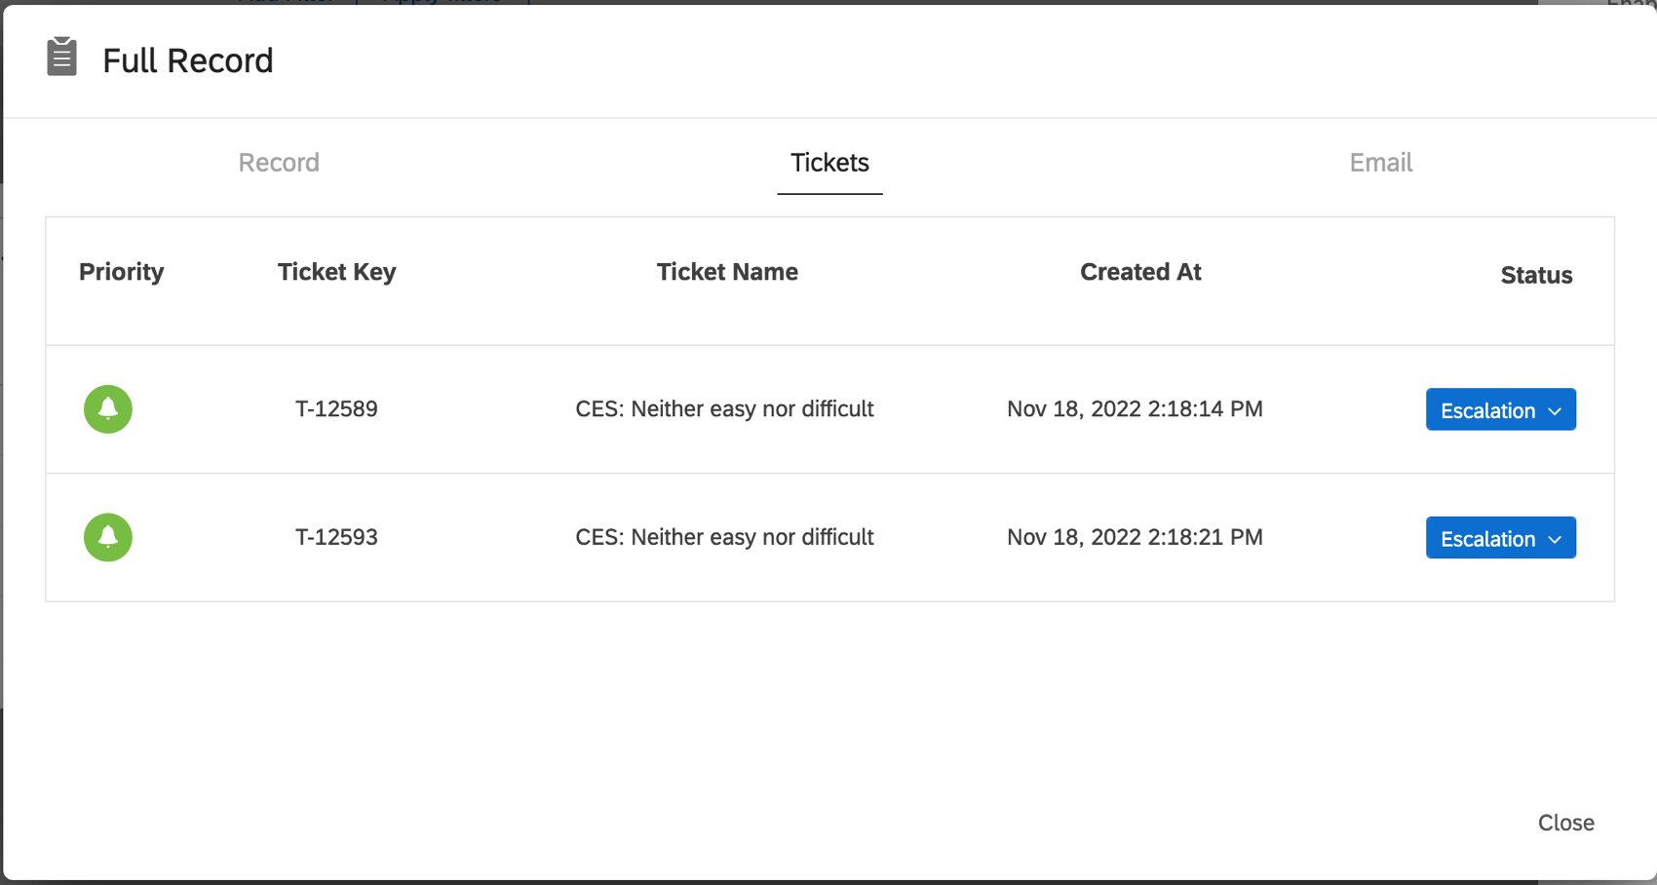Screen dimensions: 1657x885
Task: Select the green priority bell for T-12593
Action: 107,537
